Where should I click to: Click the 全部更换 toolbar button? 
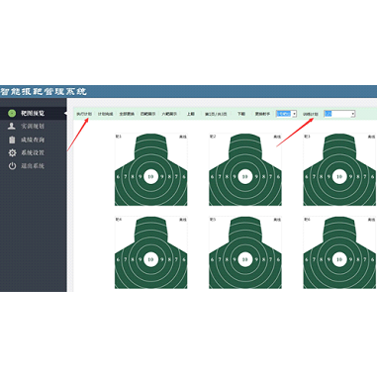click(x=127, y=114)
